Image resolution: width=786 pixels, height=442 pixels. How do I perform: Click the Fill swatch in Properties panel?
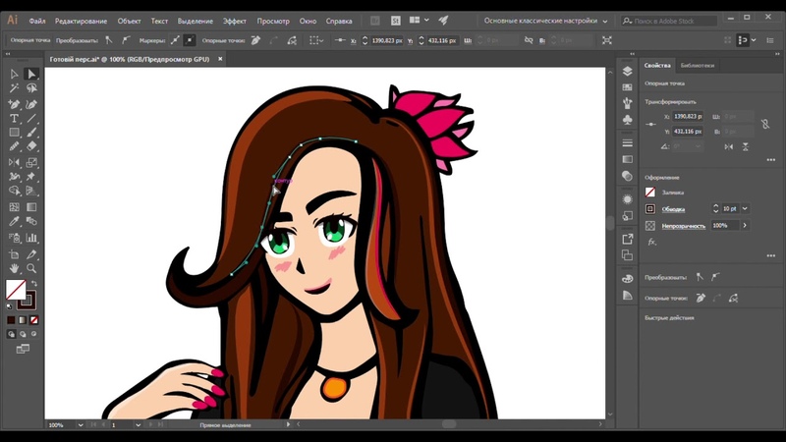pos(650,193)
